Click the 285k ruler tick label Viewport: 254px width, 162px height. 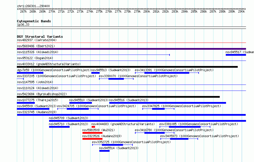194,11
